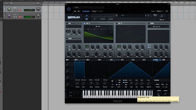
Task: Open OSC A wavetable name menu
Action: click(x=98, y=27)
